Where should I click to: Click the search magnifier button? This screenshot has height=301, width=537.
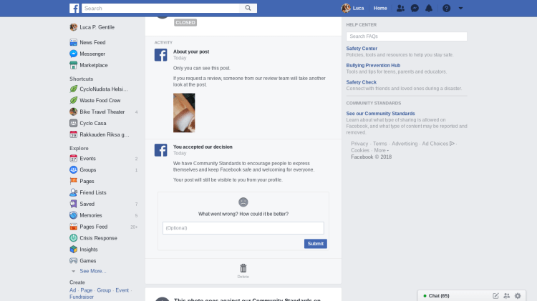[x=248, y=9]
